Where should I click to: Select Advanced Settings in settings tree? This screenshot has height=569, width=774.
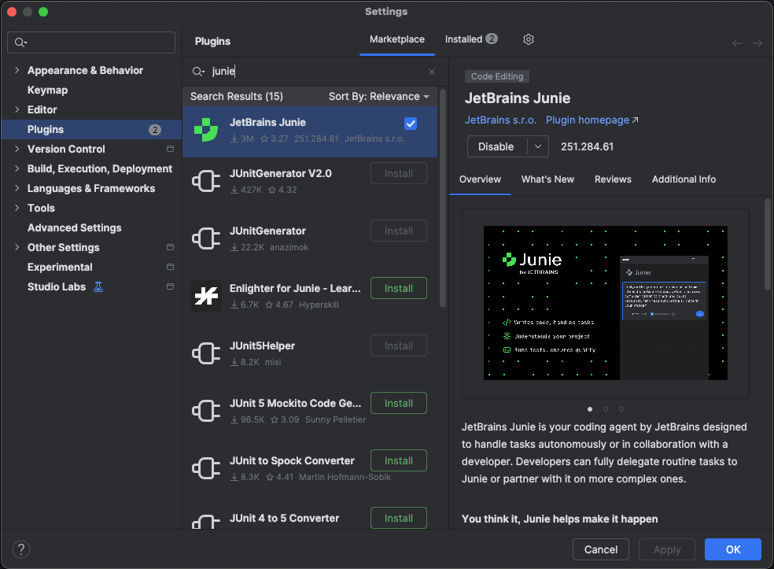click(74, 227)
